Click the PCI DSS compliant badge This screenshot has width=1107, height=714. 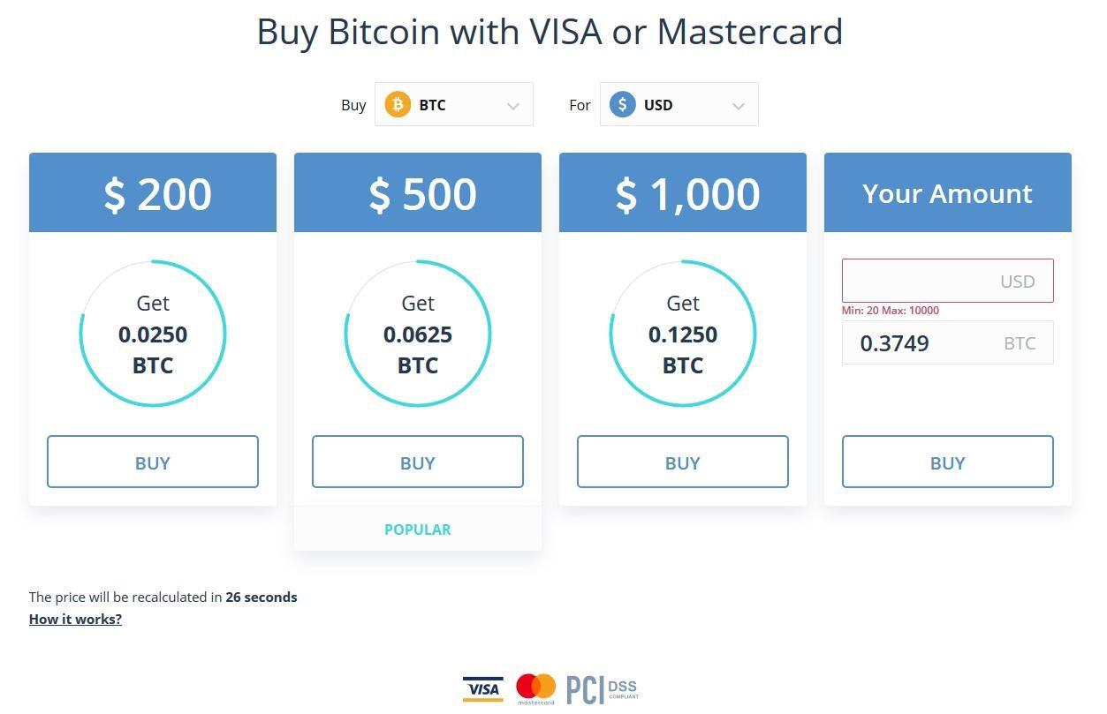[x=602, y=689]
